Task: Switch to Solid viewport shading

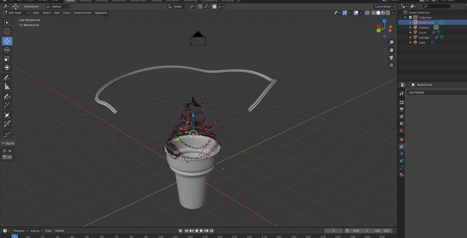Action: 378,13
